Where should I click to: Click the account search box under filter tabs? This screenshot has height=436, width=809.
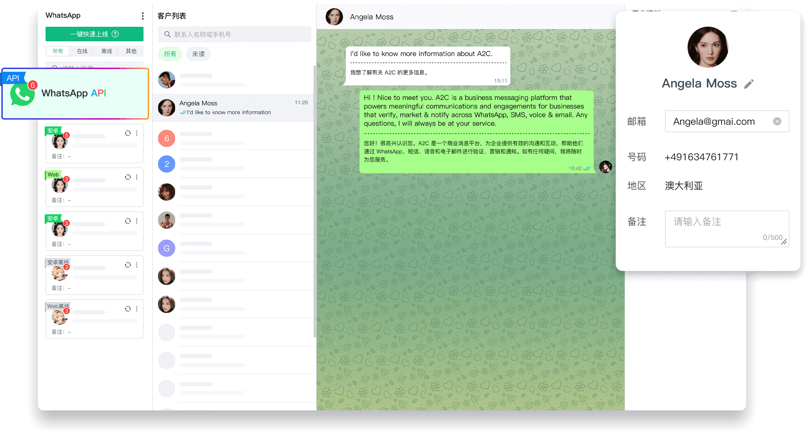click(94, 65)
